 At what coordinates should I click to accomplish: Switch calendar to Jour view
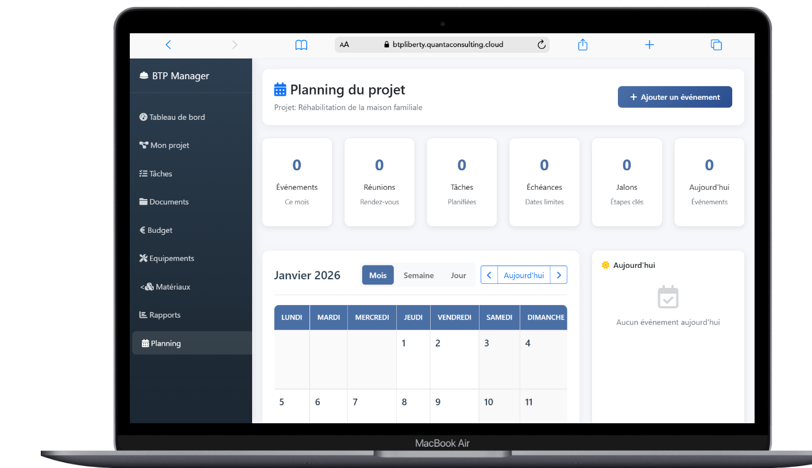[458, 275]
